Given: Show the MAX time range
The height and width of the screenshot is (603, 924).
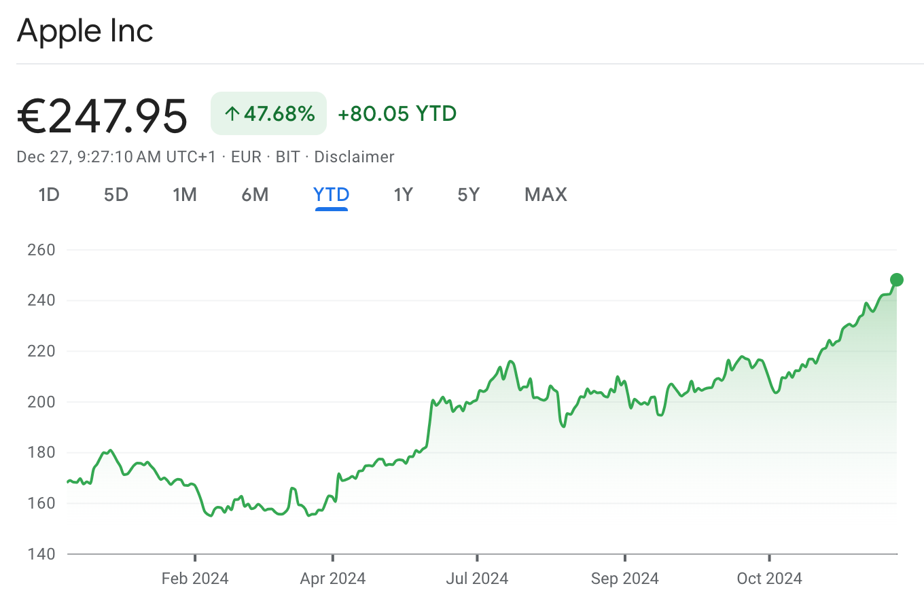Looking at the screenshot, I should (x=546, y=196).
